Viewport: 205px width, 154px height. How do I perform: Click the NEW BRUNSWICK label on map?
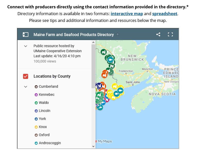[x=132, y=58]
